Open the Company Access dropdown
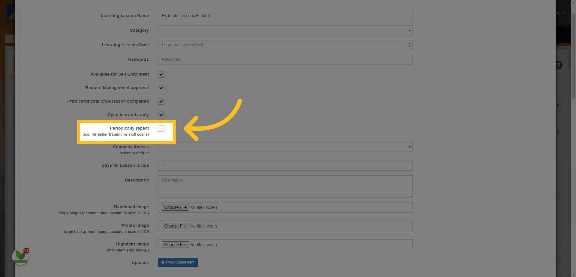576x277 pixels. pos(285,147)
